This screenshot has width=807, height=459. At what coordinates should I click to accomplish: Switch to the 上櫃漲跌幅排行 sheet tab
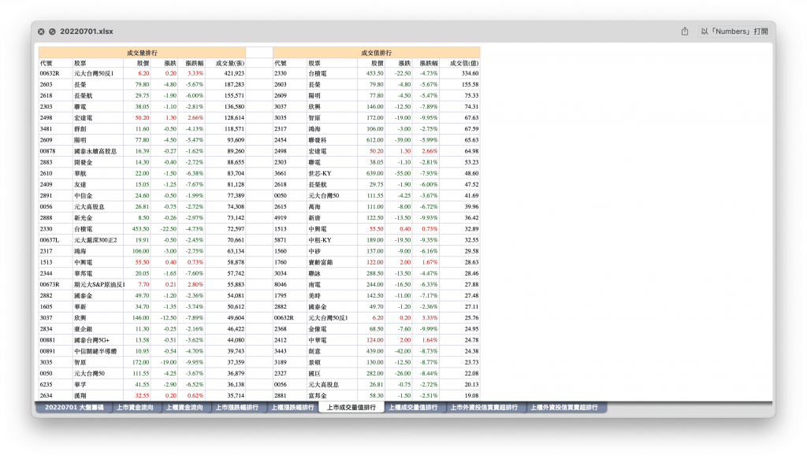click(292, 408)
